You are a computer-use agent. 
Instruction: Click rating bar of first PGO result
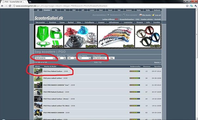point(134,71)
